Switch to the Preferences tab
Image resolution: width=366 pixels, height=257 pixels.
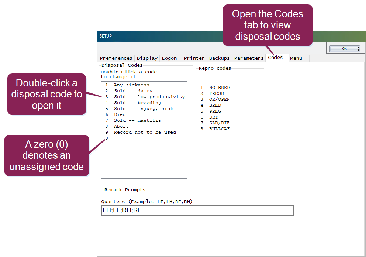coord(116,58)
